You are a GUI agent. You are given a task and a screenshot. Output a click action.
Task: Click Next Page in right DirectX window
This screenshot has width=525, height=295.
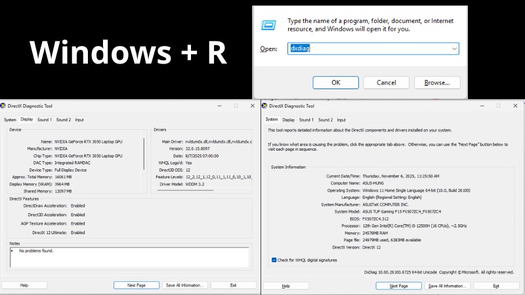(399, 286)
